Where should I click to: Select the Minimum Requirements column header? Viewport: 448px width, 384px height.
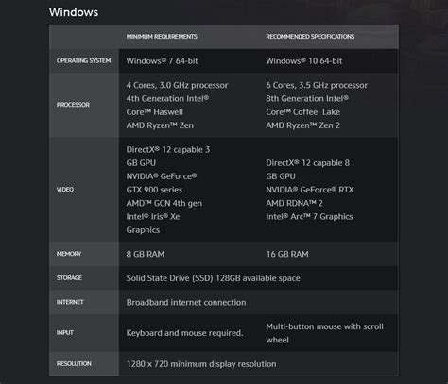point(162,37)
